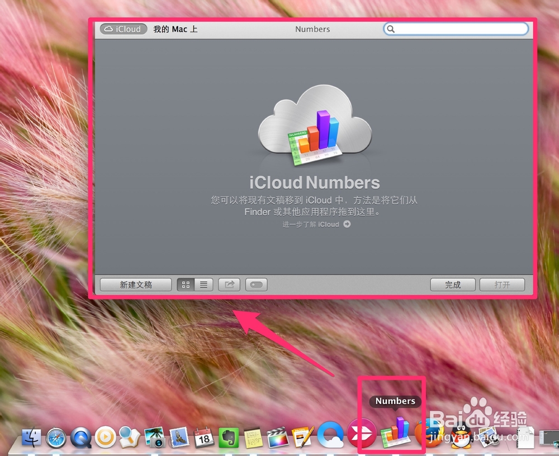Open the 进一步了解 iCloud link
This screenshot has width=559, height=456.
tap(311, 224)
